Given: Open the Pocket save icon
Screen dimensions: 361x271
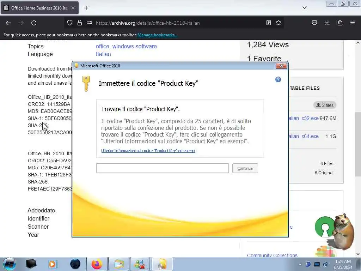Looking at the screenshot, I should (x=314, y=23).
